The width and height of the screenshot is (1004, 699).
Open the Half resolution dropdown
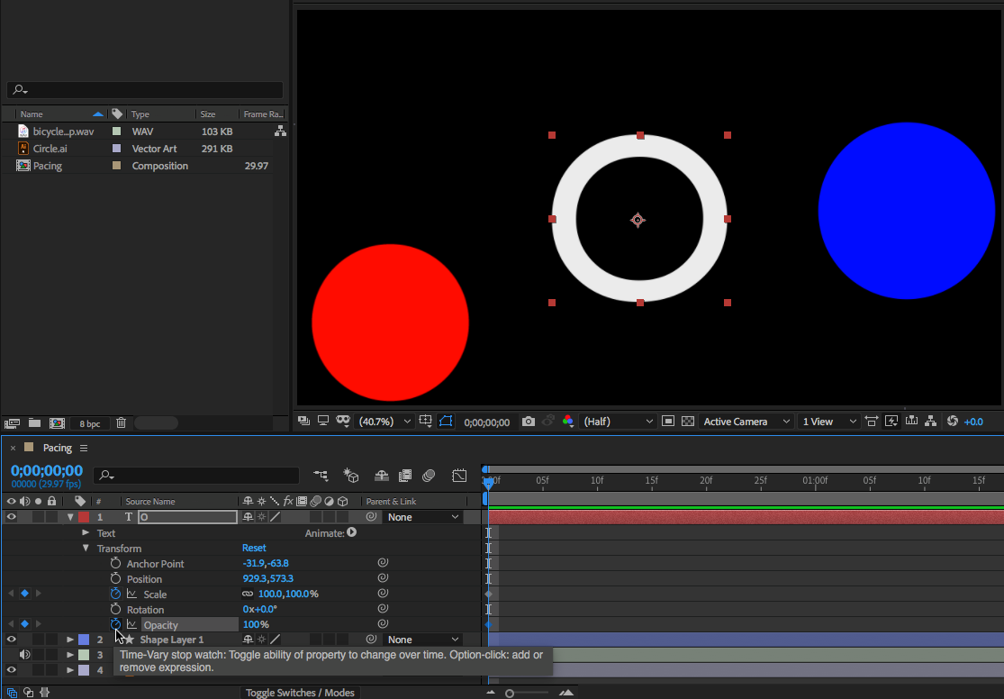point(619,422)
